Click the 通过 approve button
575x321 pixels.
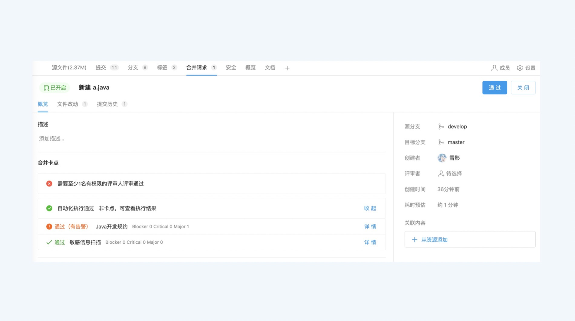(494, 88)
